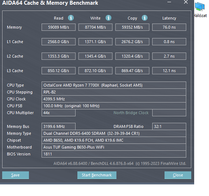The image size is (209, 196).
Task: Select Memory Write value 87704 MB/s
Action: pyautogui.click(x=95, y=27)
